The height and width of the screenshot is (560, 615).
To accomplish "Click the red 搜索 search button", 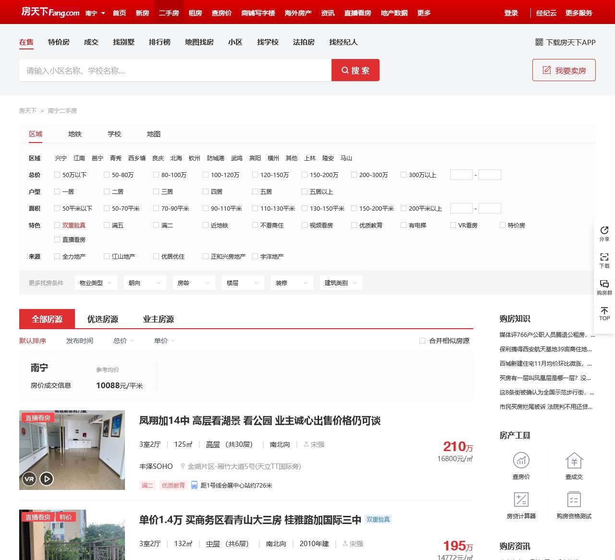I will 355,70.
